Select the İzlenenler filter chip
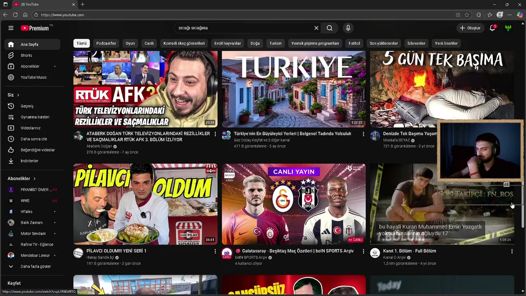Screen dimensions: 526x296 tap(416, 43)
